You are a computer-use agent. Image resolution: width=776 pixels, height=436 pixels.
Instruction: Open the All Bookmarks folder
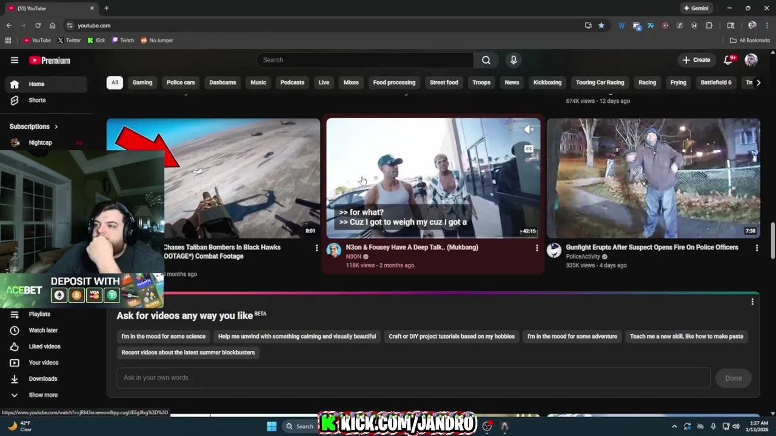pos(750,41)
